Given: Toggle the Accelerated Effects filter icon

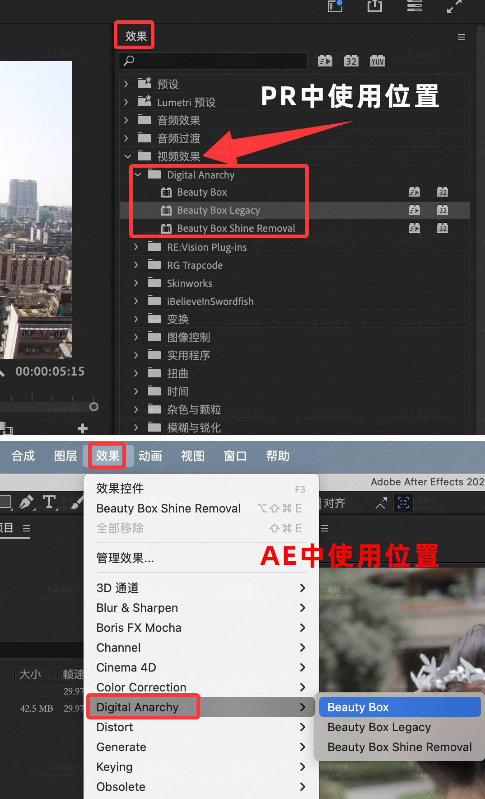Looking at the screenshot, I should [x=325, y=61].
